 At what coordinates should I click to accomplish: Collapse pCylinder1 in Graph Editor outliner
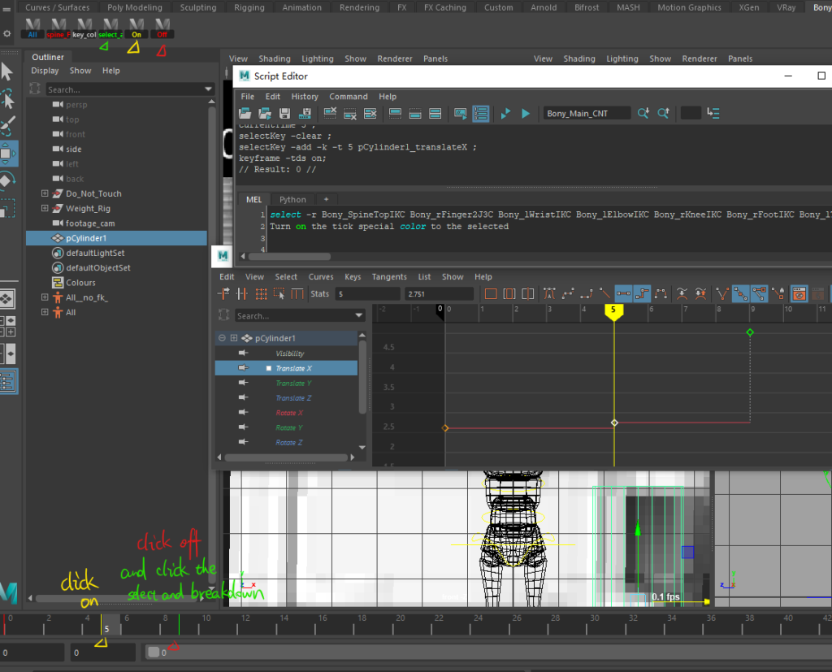point(222,338)
